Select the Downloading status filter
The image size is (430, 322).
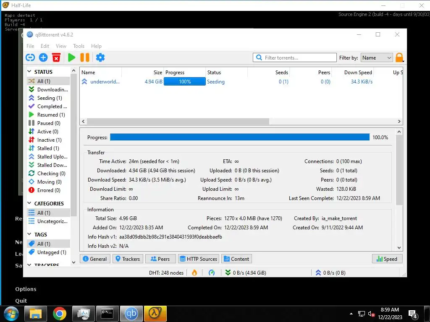(x=48, y=90)
